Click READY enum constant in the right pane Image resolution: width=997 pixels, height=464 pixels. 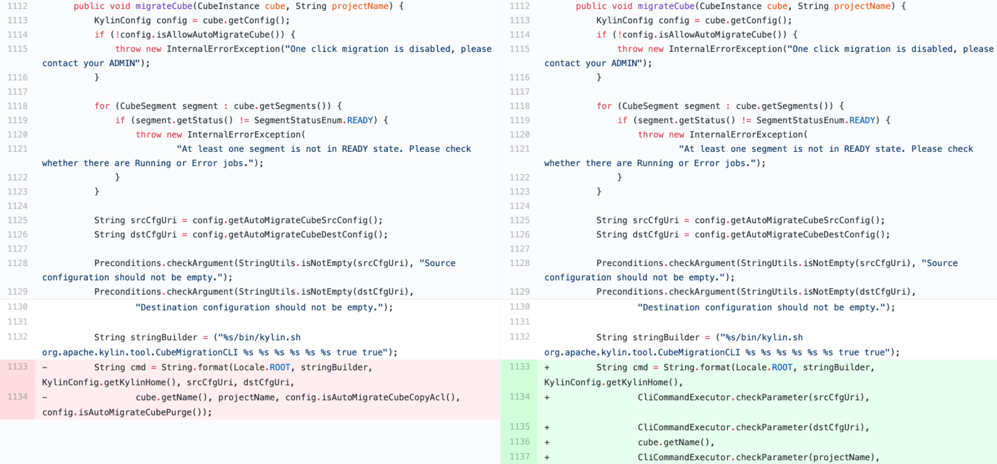pos(862,120)
